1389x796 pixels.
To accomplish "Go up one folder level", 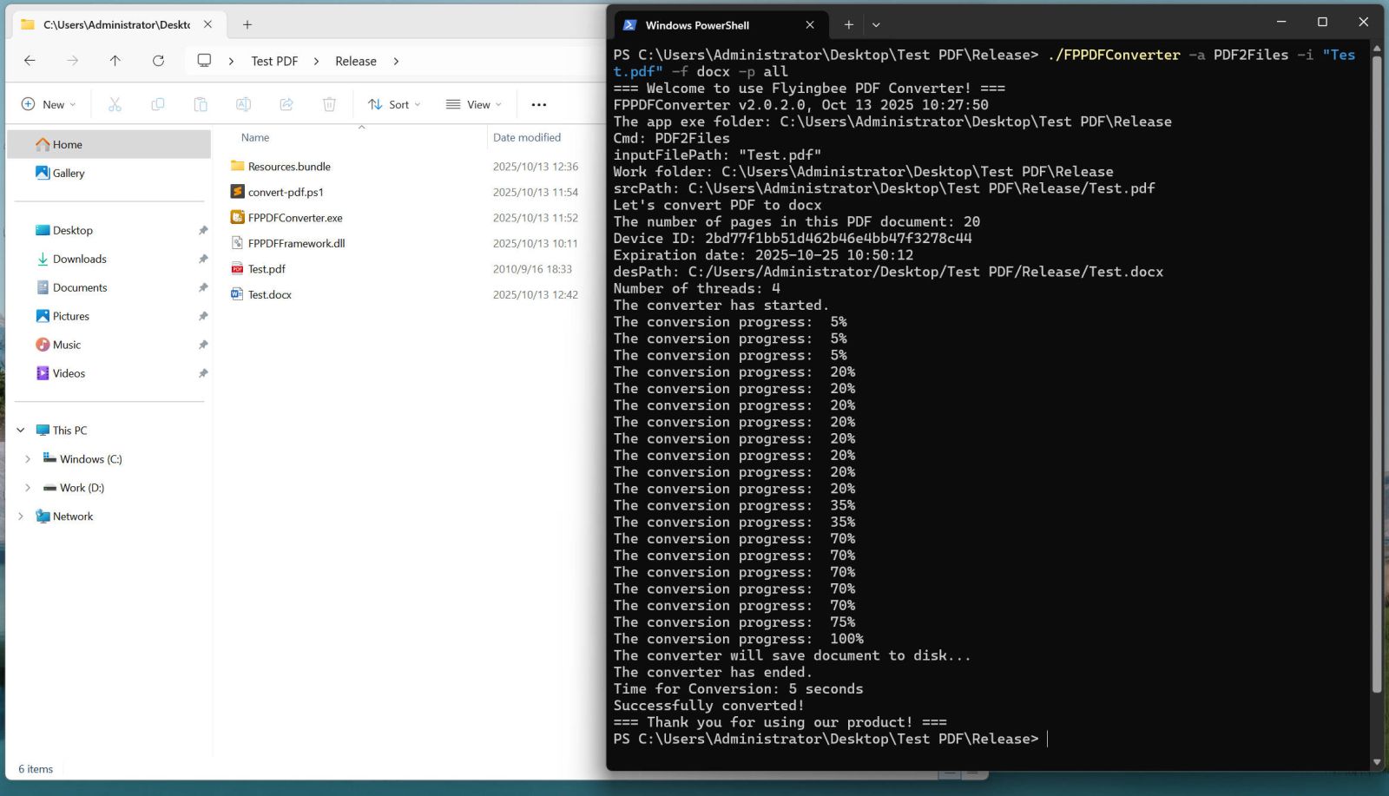I will pos(115,61).
